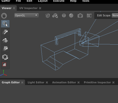The height and width of the screenshot is (103, 118).
Task: Toggle the expansion cube icon in toolbar
Action: coord(47,16)
